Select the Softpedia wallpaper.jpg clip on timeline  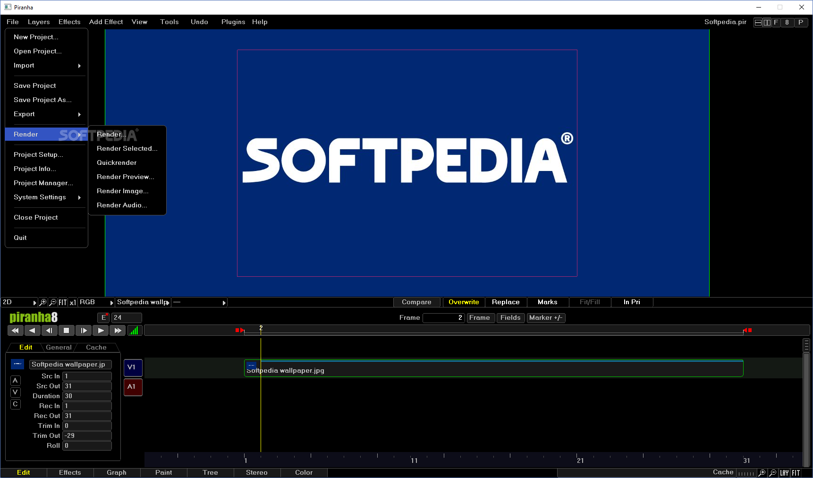pyautogui.click(x=494, y=368)
